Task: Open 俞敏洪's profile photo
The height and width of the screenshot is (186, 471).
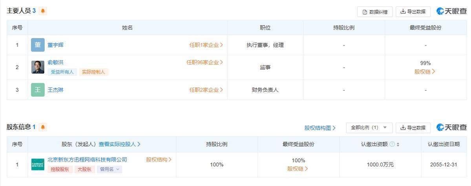Action: [38, 67]
